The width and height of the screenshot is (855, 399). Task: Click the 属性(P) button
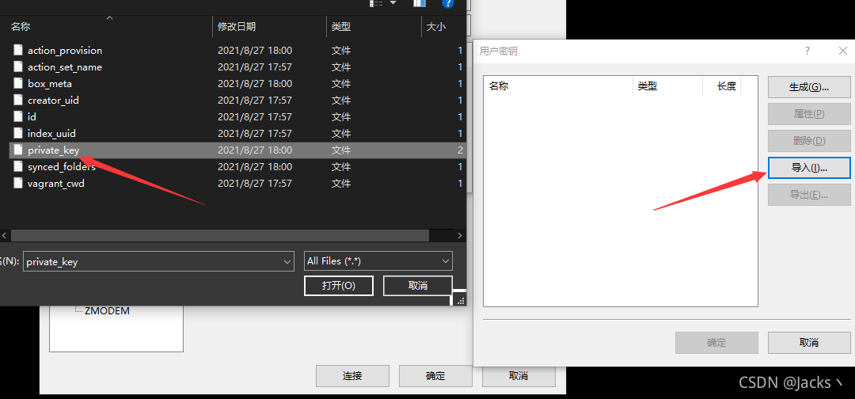click(809, 114)
